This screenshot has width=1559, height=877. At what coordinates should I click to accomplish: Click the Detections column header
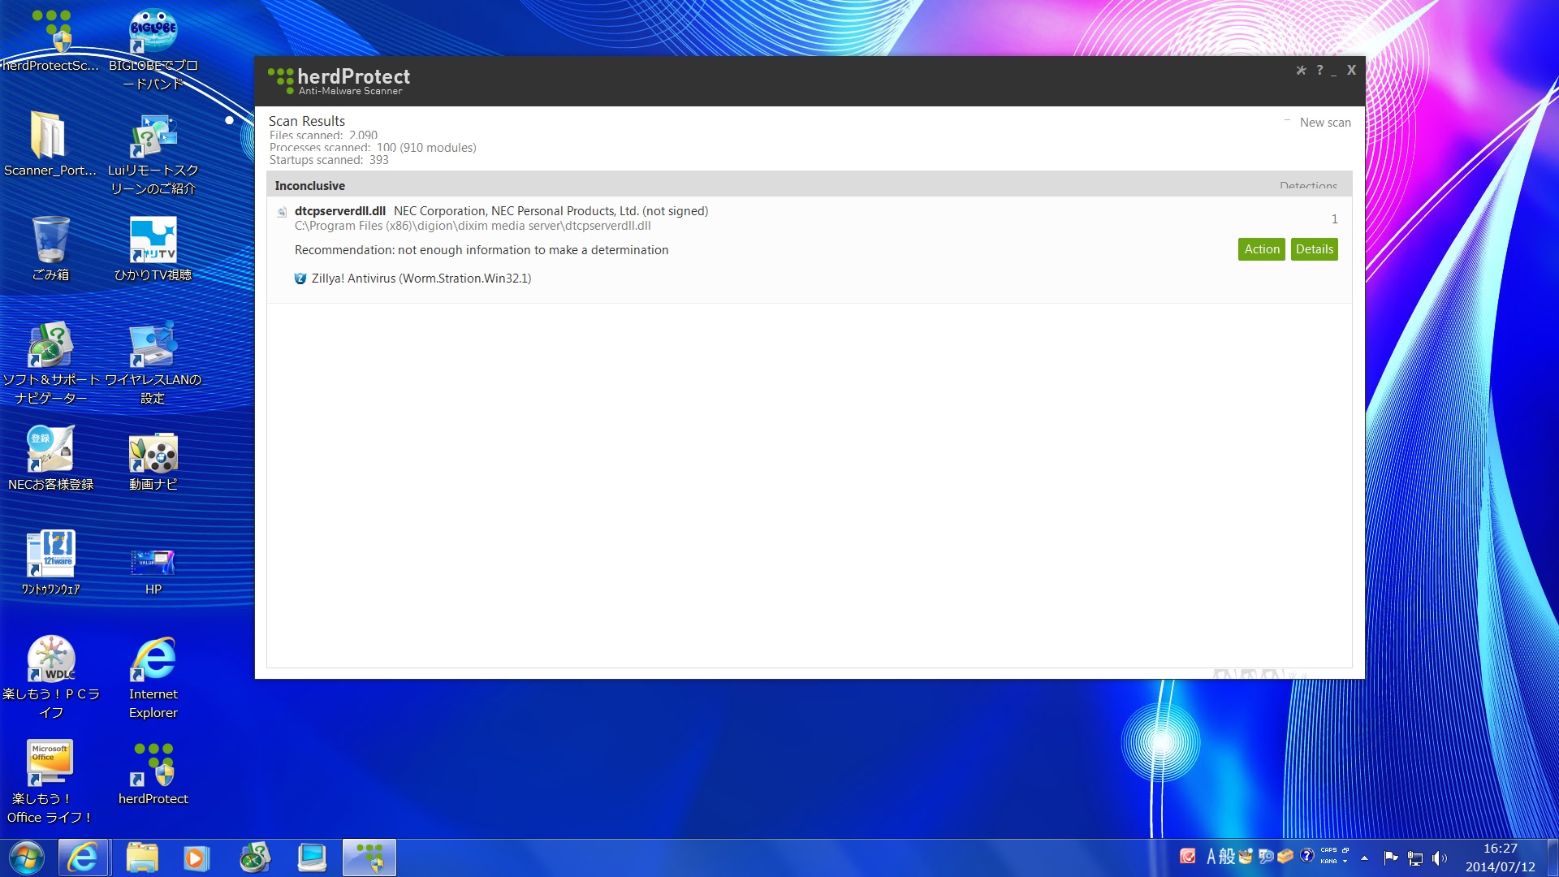tap(1308, 186)
